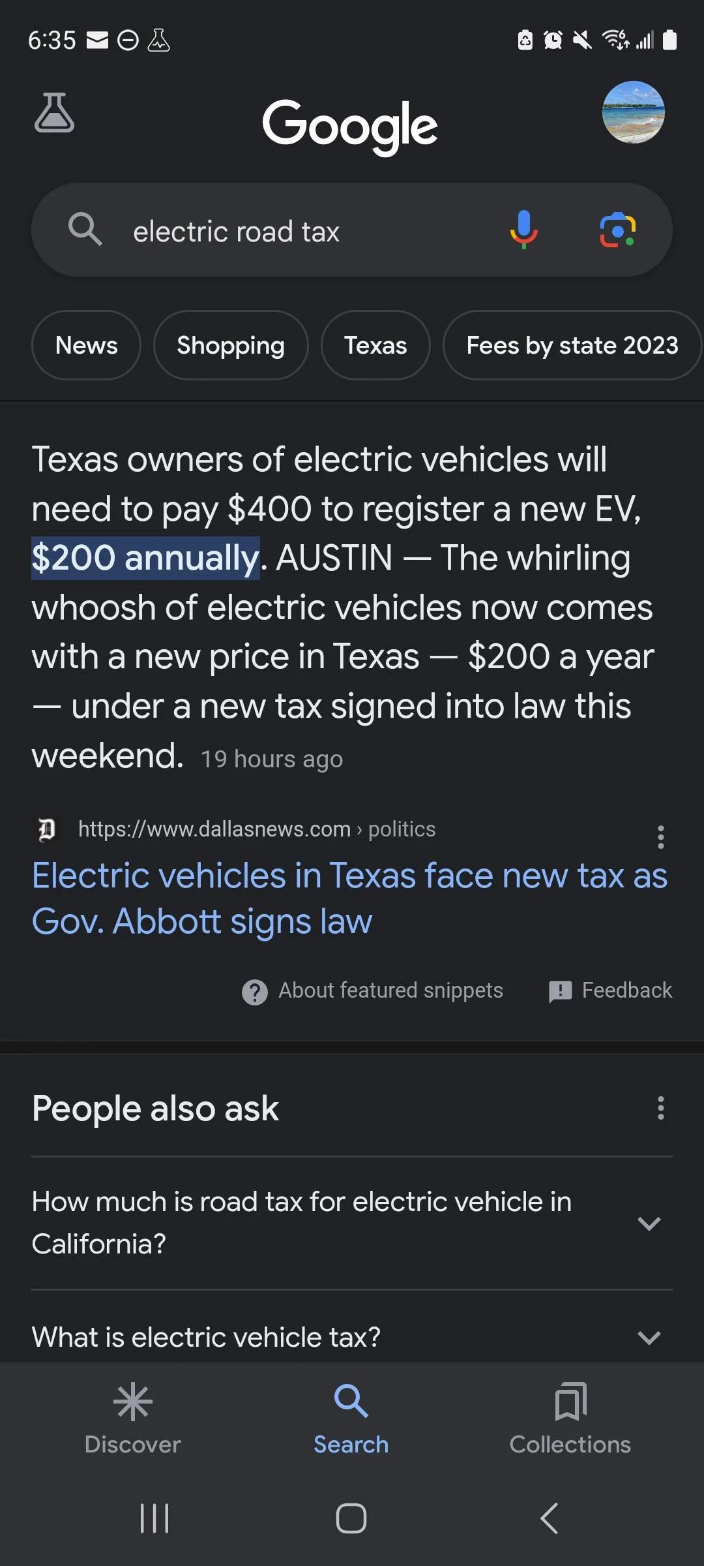Filter results by Texas chip

[375, 345]
